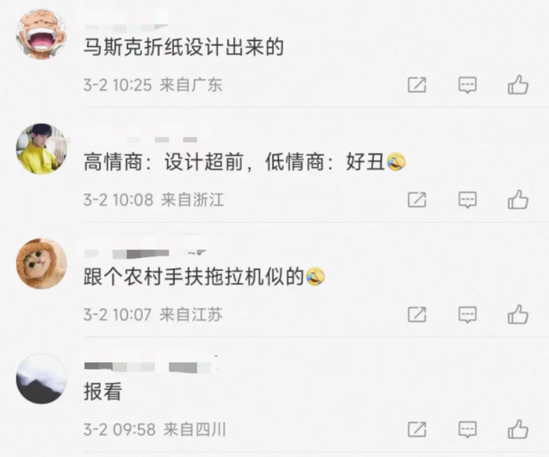The image size is (549, 457).
Task: Share the 高情商 低情商 comment
Action: click(x=417, y=200)
